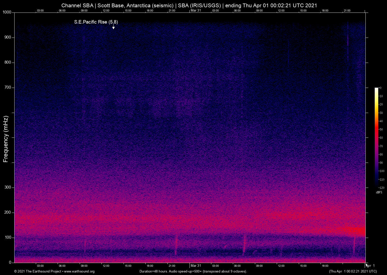Click the 100 mHz frequency axis label

[x=8, y=237]
